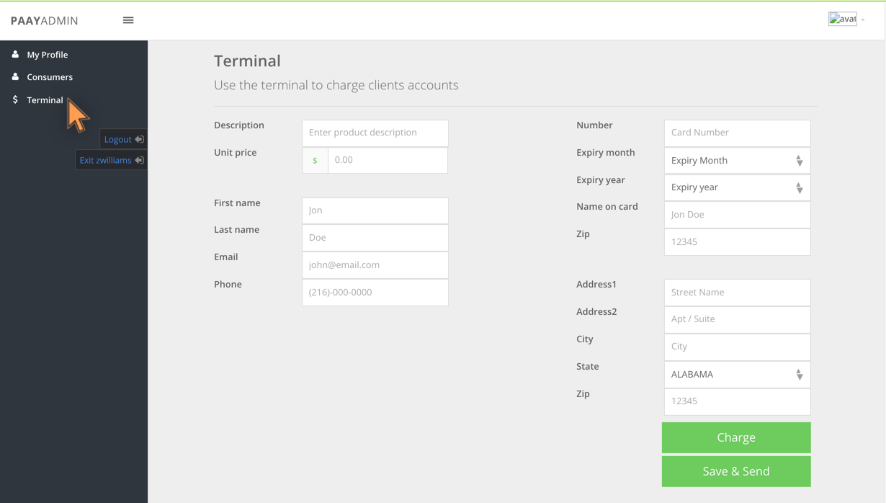
Task: Click the Charge button
Action: click(x=736, y=437)
